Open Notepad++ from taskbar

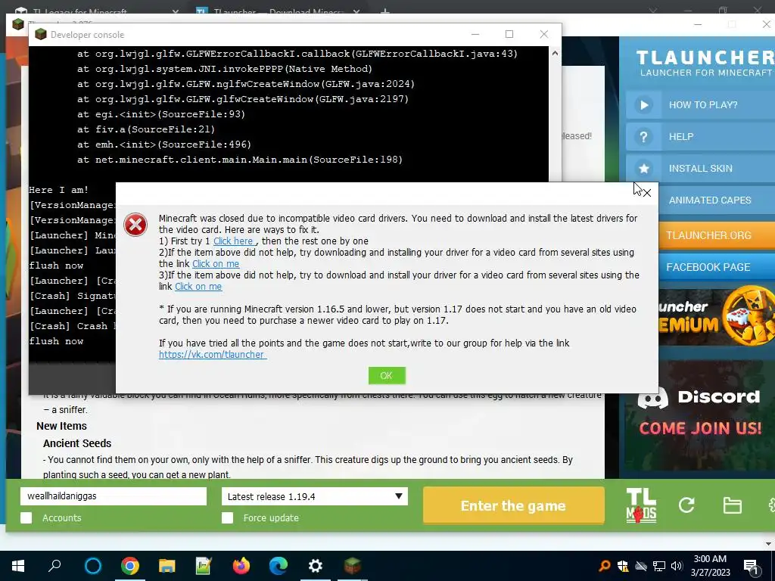coord(204,566)
